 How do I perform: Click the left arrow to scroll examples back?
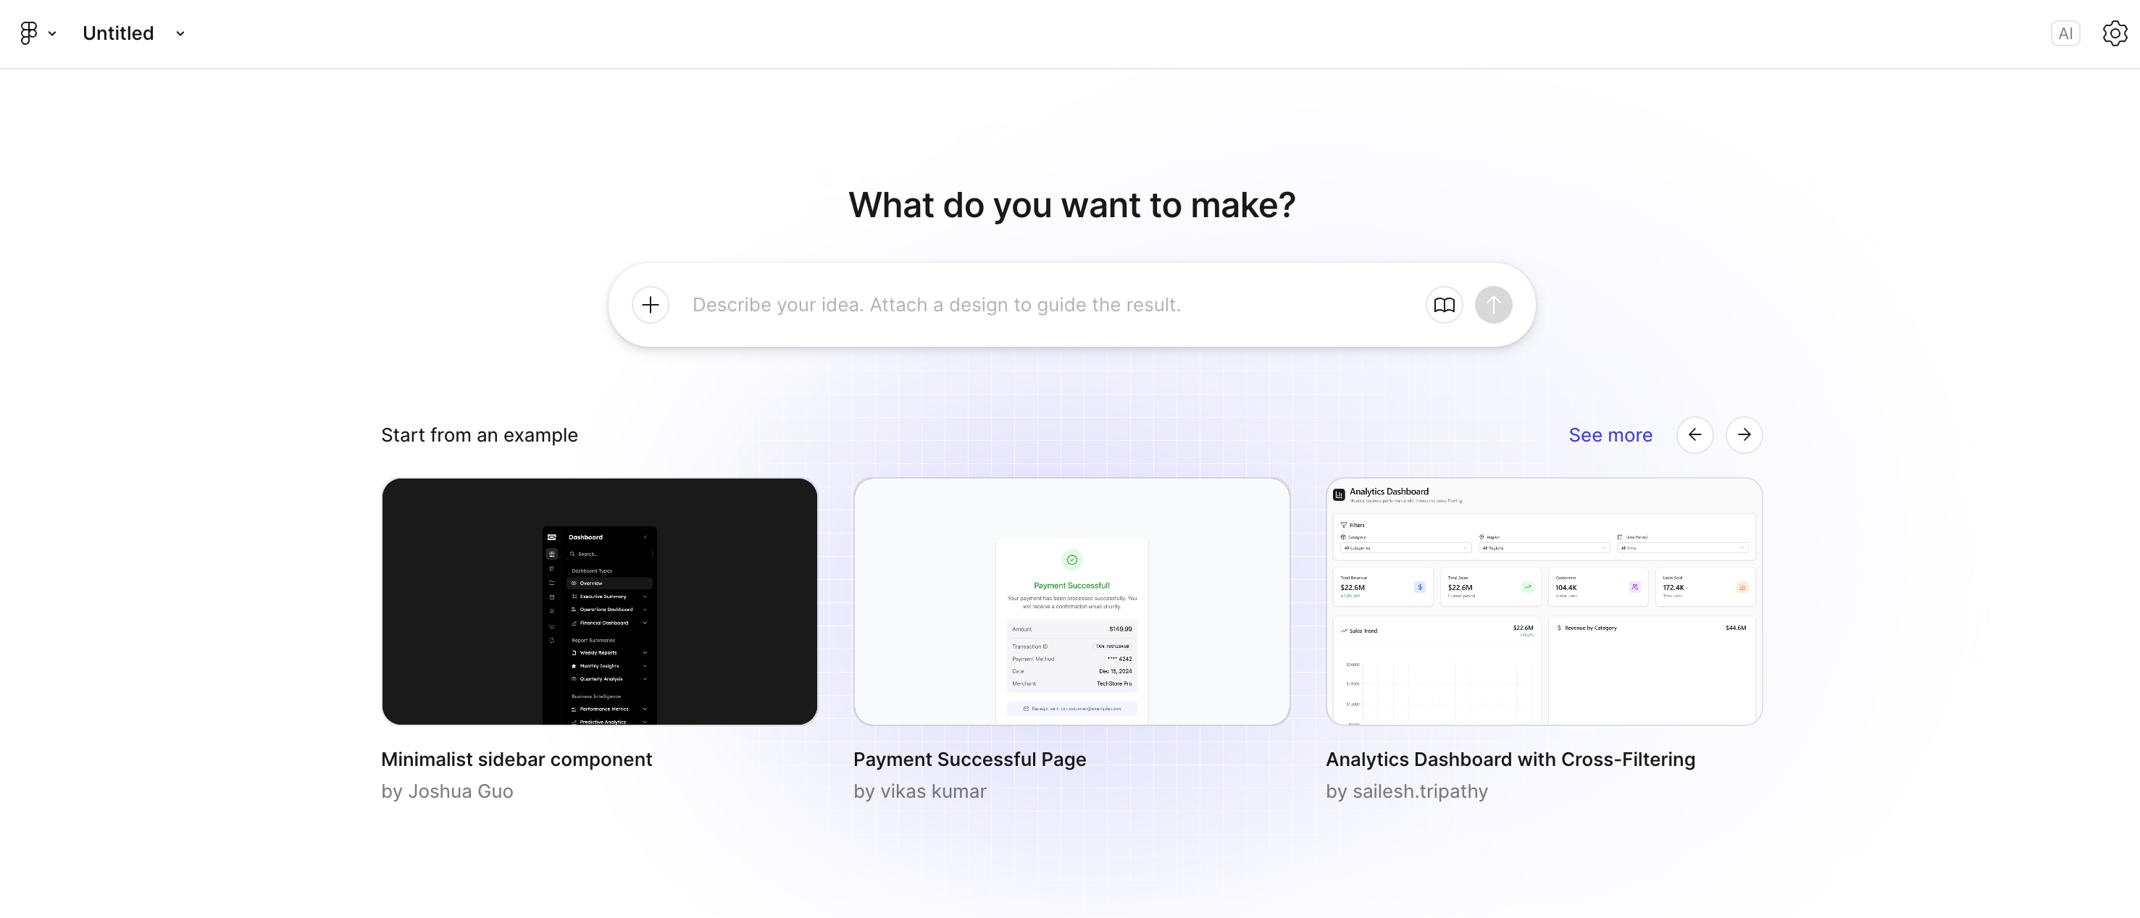(x=1695, y=434)
